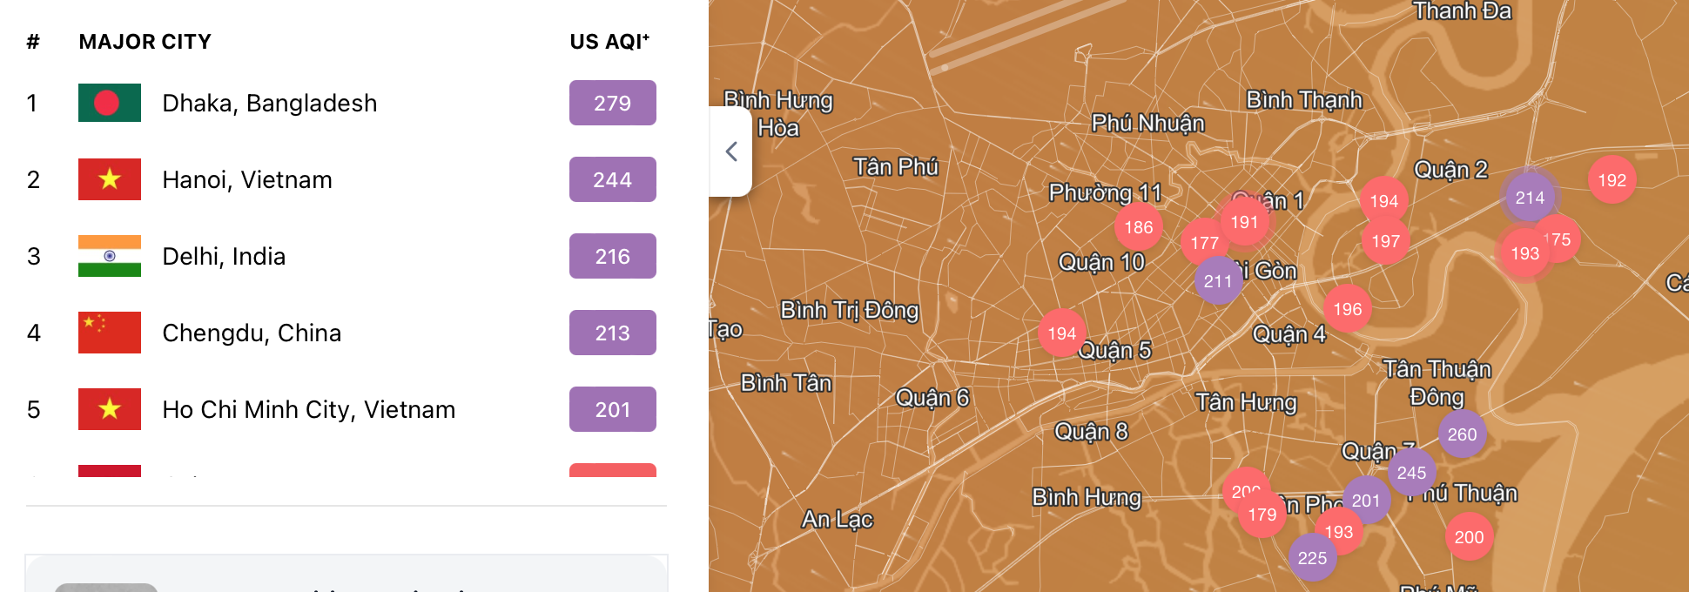The width and height of the screenshot is (1689, 592).
Task: Click the MAJOR CITY column header
Action: pyautogui.click(x=145, y=42)
